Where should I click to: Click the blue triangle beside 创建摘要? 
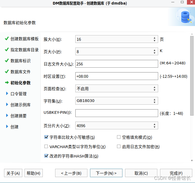pyautogui.click(x=7, y=115)
